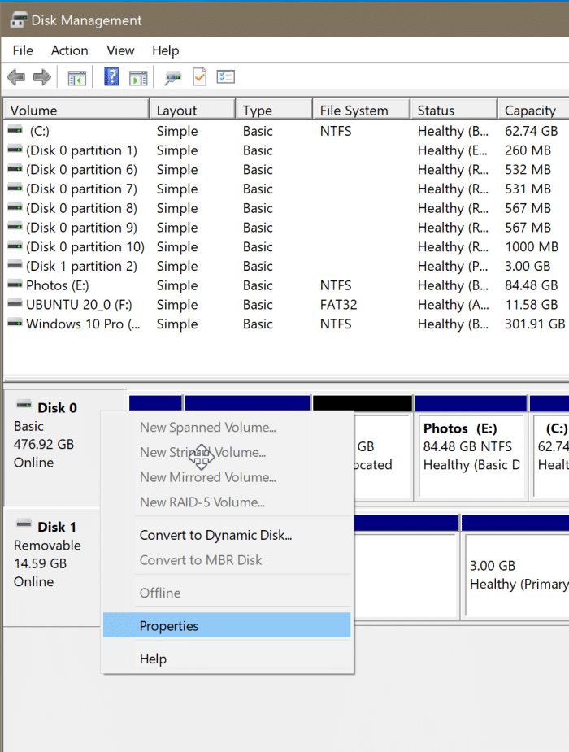The image size is (569, 752).
Task: Sort by the Capacity column header
Action: coord(533,110)
